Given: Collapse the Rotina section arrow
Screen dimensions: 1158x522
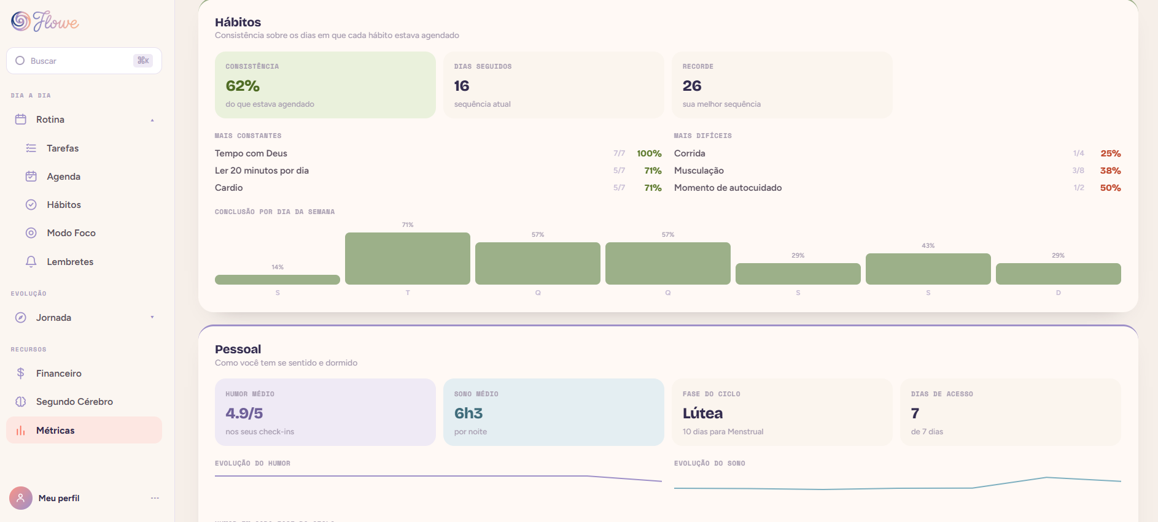Looking at the screenshot, I should [x=152, y=120].
